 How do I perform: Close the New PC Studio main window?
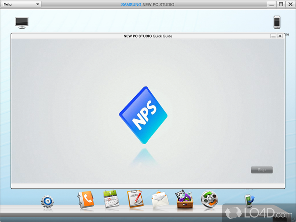tap(290, 4)
